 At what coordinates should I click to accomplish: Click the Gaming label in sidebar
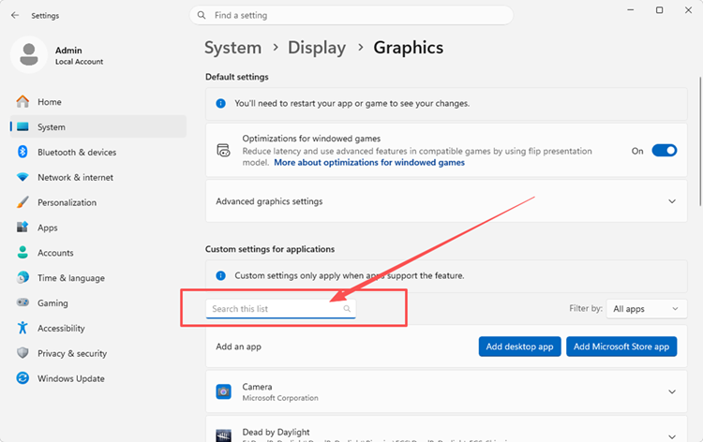point(52,302)
